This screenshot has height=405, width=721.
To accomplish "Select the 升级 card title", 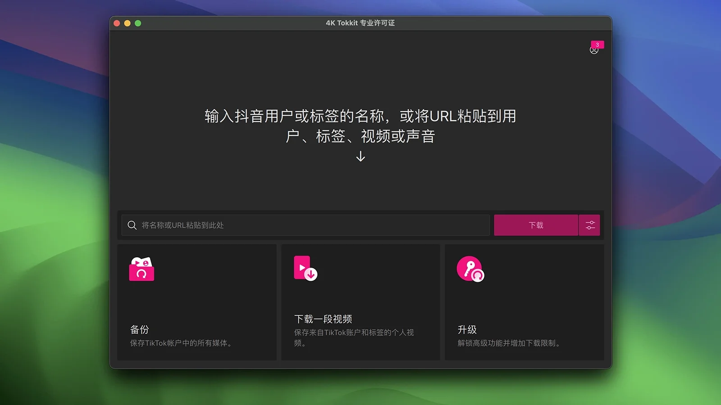I will 467,329.
